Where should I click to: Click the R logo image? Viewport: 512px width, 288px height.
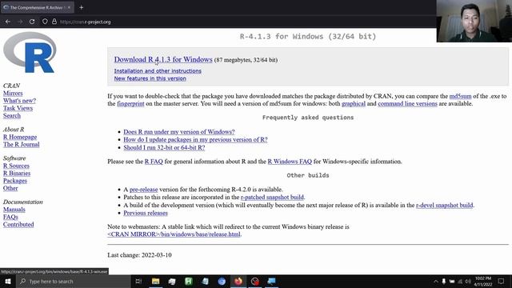(30, 52)
